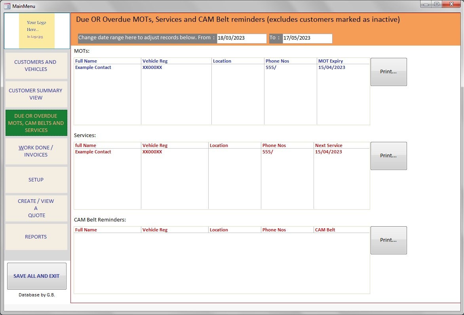This screenshot has height=315, width=464.
Task: Open CREATE / VIEW A QUOTE
Action: pos(36,208)
